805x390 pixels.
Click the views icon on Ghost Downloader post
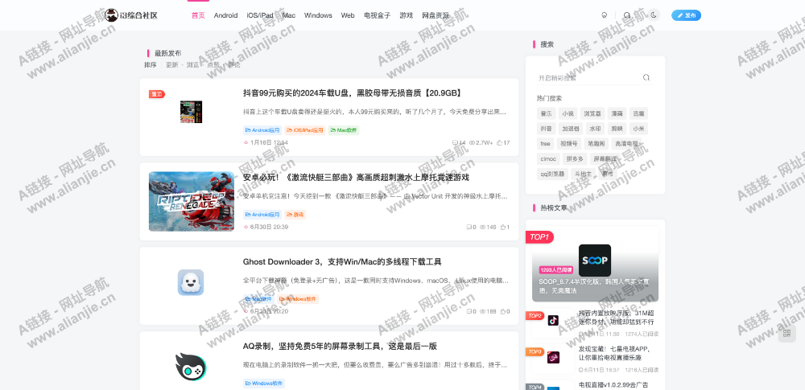(x=482, y=311)
